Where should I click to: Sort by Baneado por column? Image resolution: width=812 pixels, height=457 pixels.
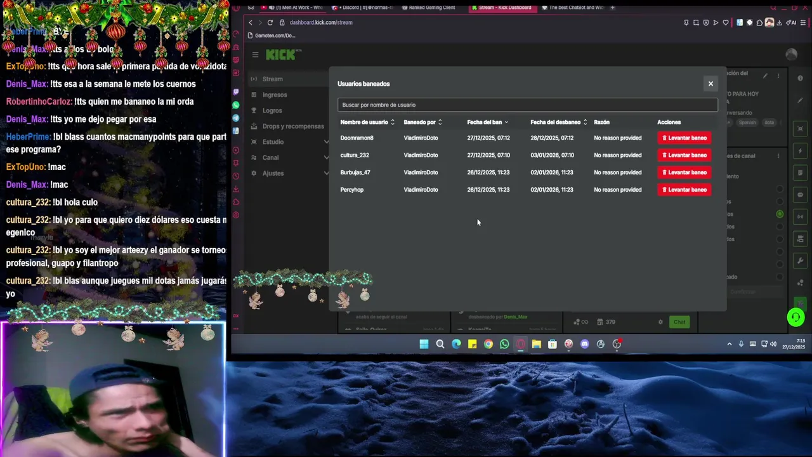(x=422, y=122)
